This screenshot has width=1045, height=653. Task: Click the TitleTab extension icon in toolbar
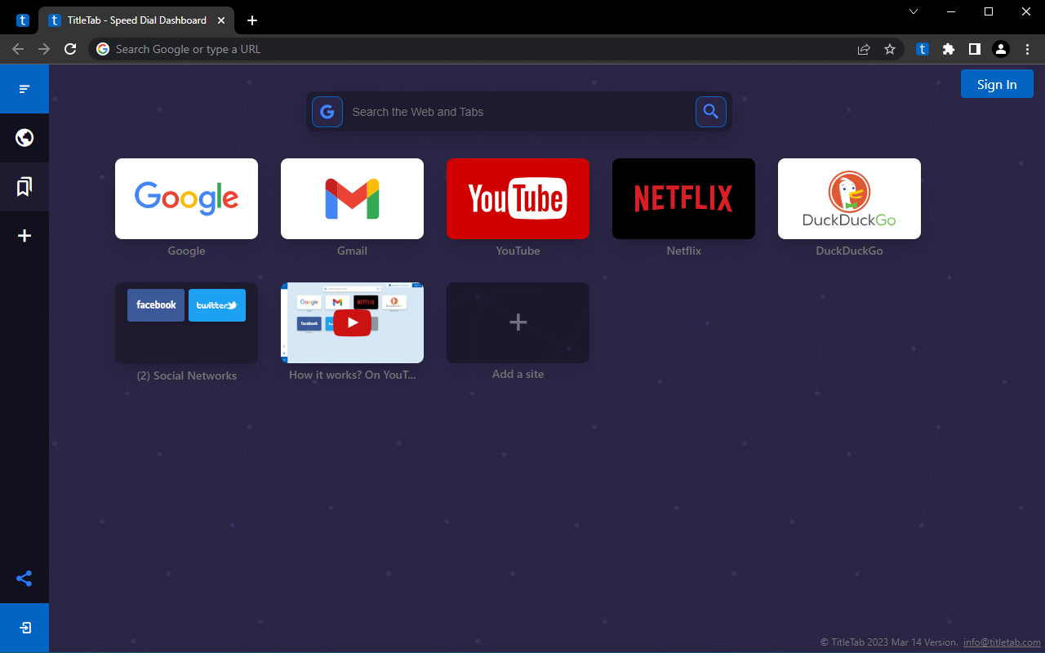tap(923, 49)
